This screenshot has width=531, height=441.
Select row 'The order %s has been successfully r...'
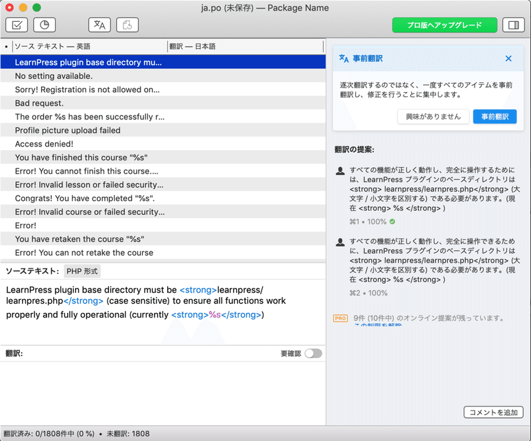(163, 117)
